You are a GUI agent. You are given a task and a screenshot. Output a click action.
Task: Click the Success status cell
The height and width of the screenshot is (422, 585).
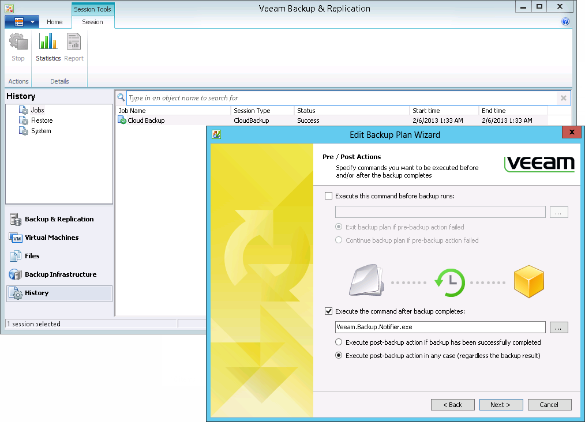pyautogui.click(x=308, y=120)
